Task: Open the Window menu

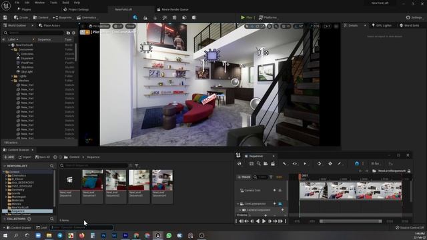Action: click(40, 3)
